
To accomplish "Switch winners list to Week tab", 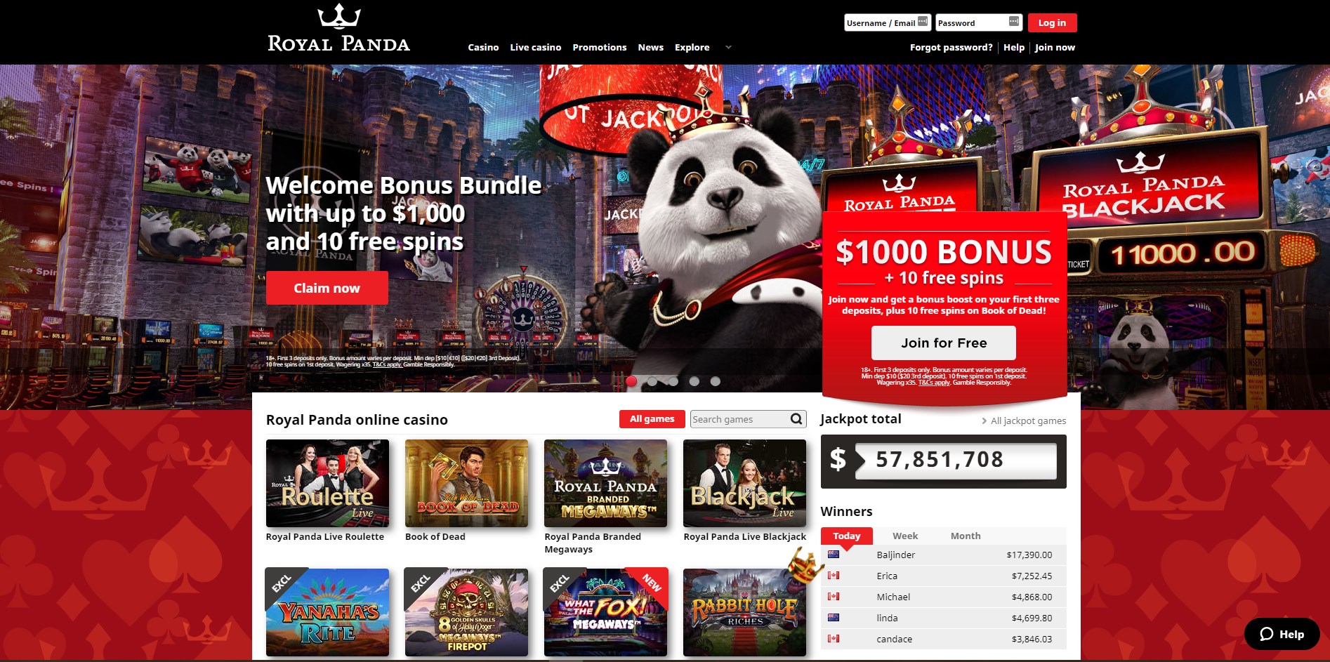I will pos(905,536).
